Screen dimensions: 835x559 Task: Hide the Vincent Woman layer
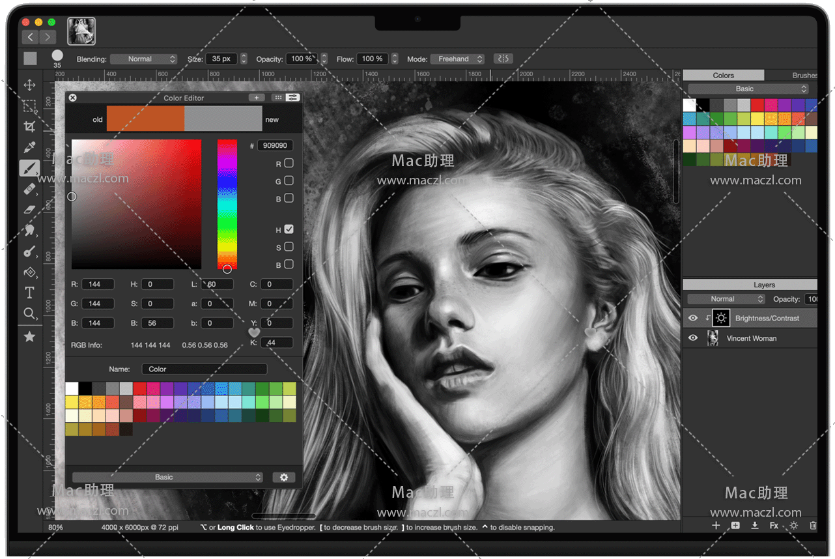[x=693, y=338]
